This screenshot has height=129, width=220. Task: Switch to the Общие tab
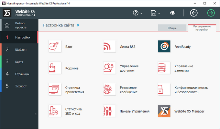(172, 28)
